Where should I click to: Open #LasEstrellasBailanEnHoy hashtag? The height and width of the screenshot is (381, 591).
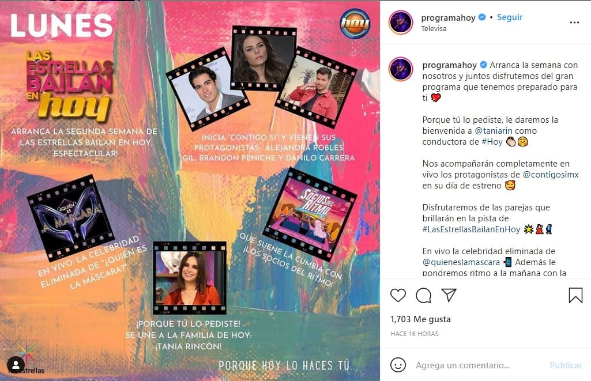click(471, 229)
